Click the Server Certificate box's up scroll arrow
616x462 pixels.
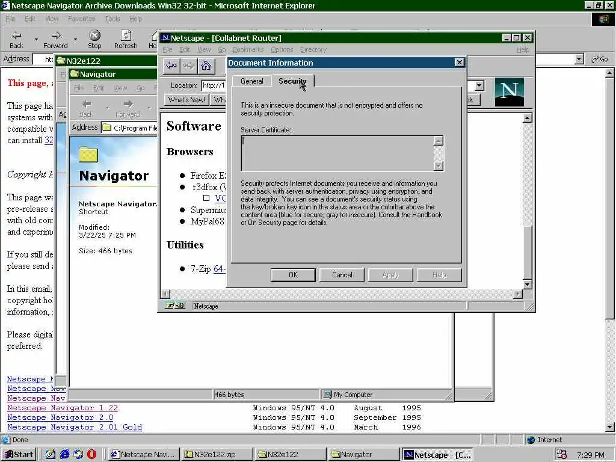(439, 141)
